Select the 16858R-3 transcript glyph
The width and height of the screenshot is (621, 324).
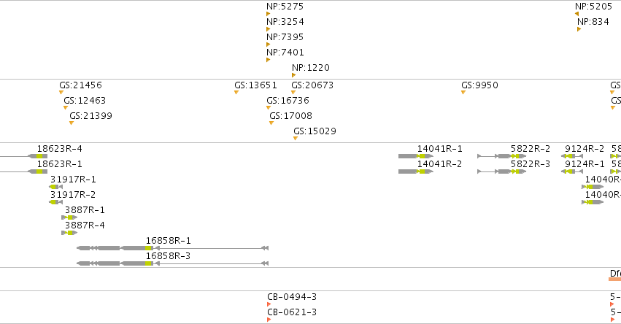tap(173, 263)
